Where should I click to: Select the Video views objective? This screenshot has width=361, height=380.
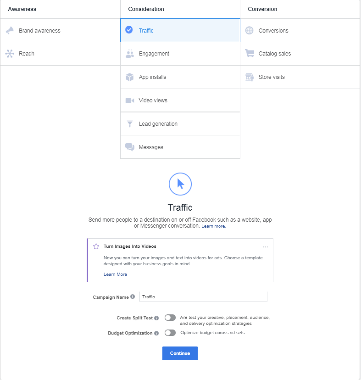pos(180,101)
